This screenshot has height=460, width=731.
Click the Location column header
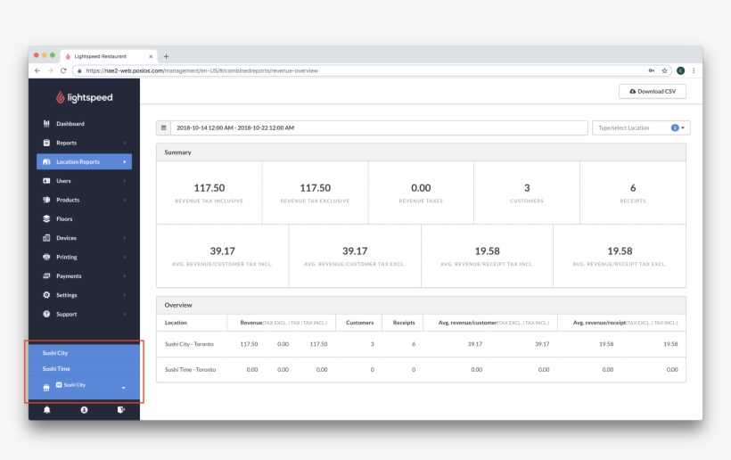click(176, 323)
